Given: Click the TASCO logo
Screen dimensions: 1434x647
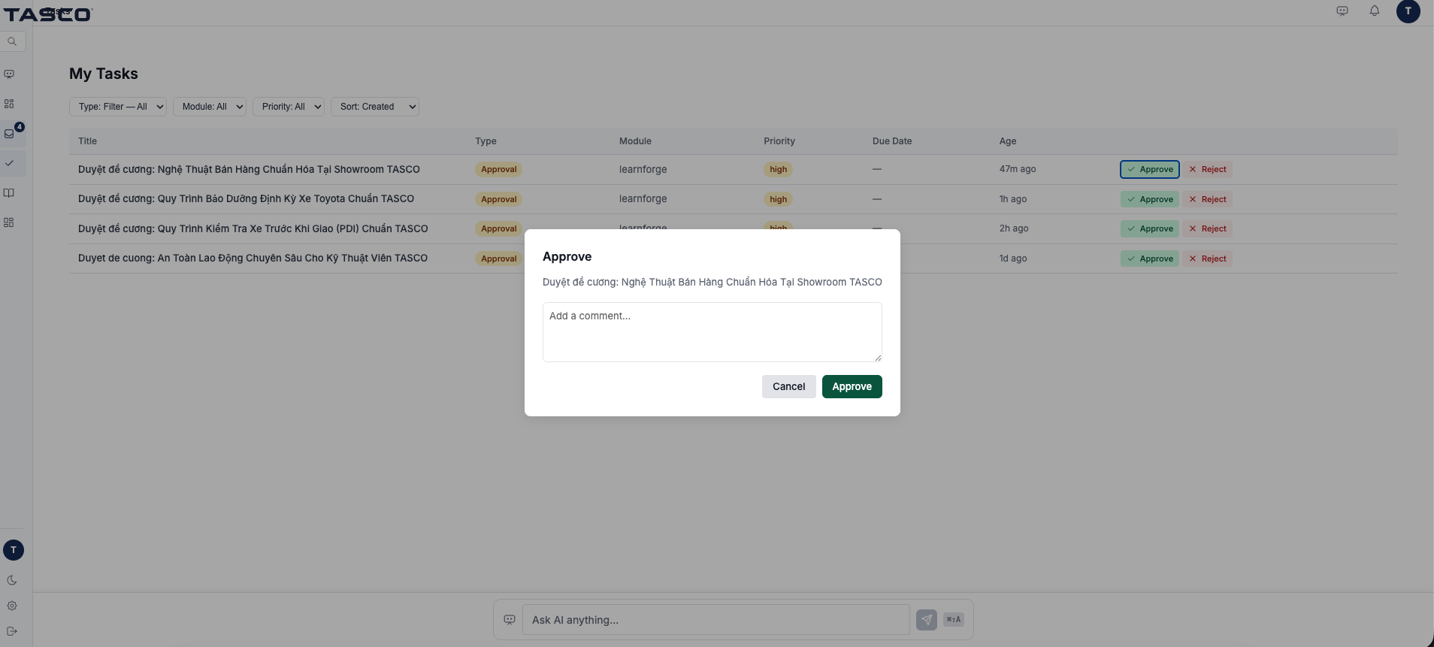Looking at the screenshot, I should (48, 14).
